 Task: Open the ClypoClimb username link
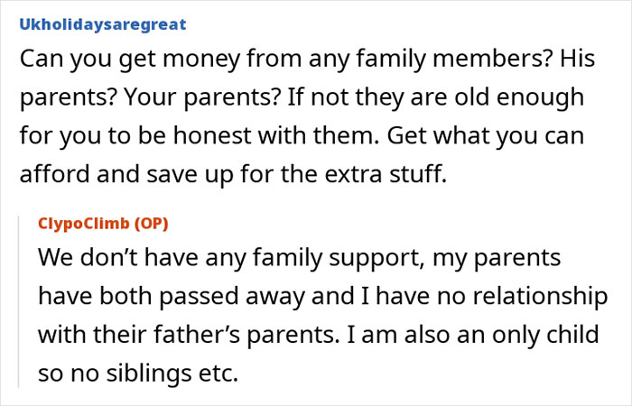(88, 223)
